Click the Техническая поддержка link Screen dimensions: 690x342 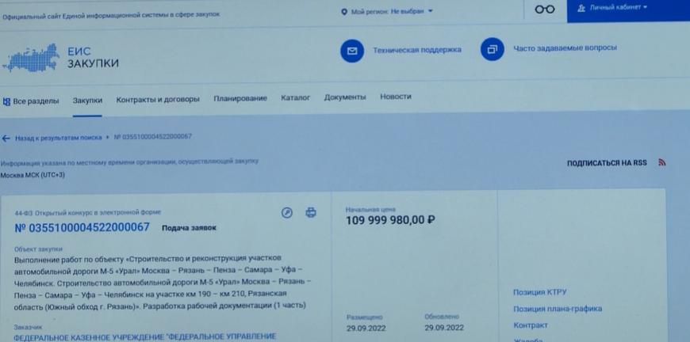point(417,50)
